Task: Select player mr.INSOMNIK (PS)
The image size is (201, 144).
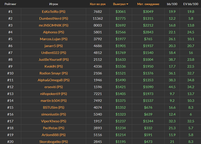Action: (53, 25)
